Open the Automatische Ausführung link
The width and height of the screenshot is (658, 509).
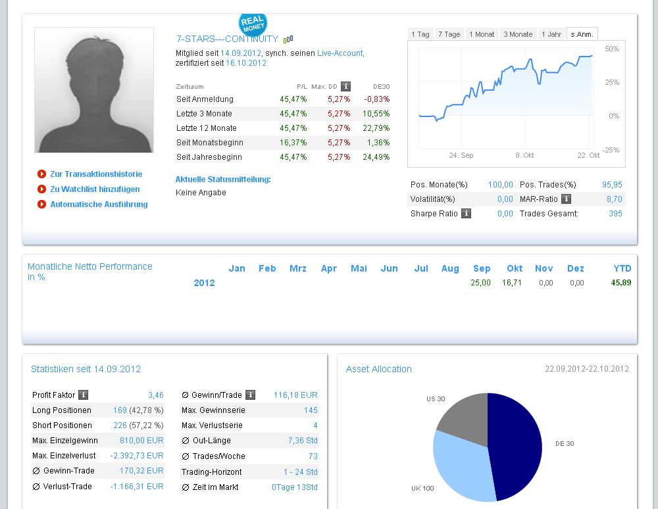(99, 205)
